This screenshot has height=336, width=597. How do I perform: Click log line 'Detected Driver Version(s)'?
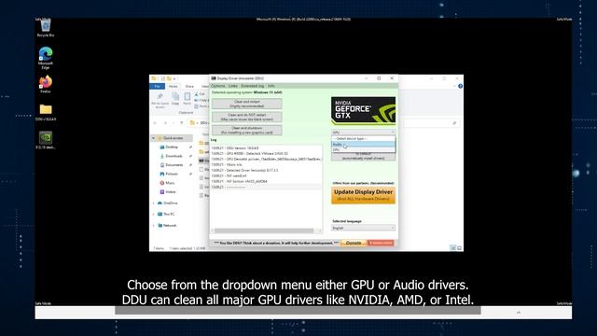244,170
